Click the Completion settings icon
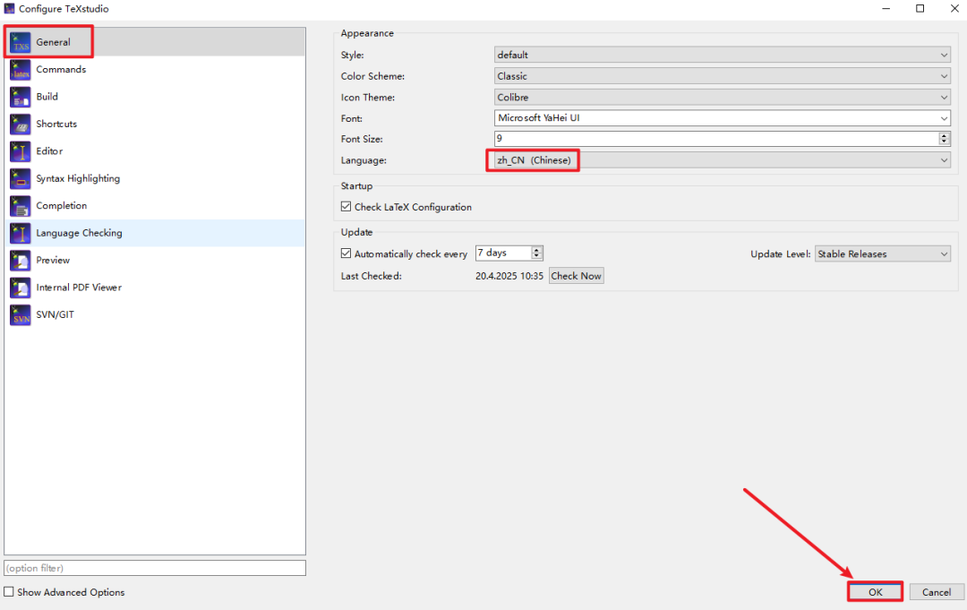The width and height of the screenshot is (967, 610). pos(21,206)
